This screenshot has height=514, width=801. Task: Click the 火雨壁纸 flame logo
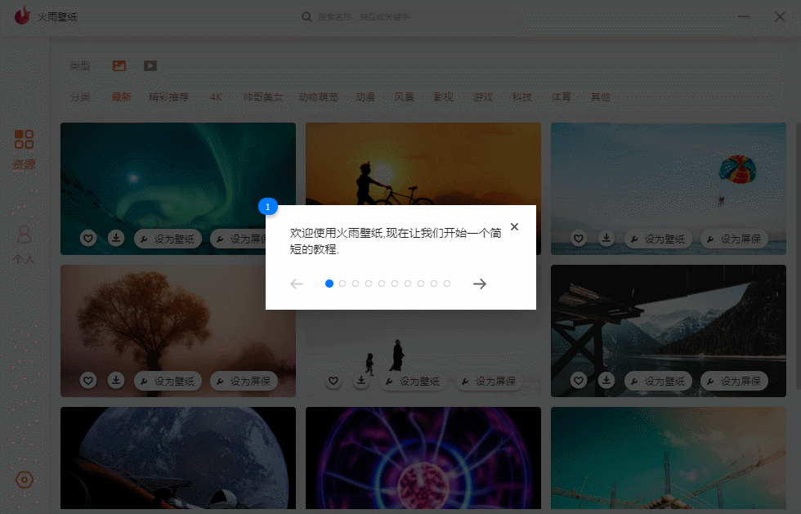tap(23, 16)
